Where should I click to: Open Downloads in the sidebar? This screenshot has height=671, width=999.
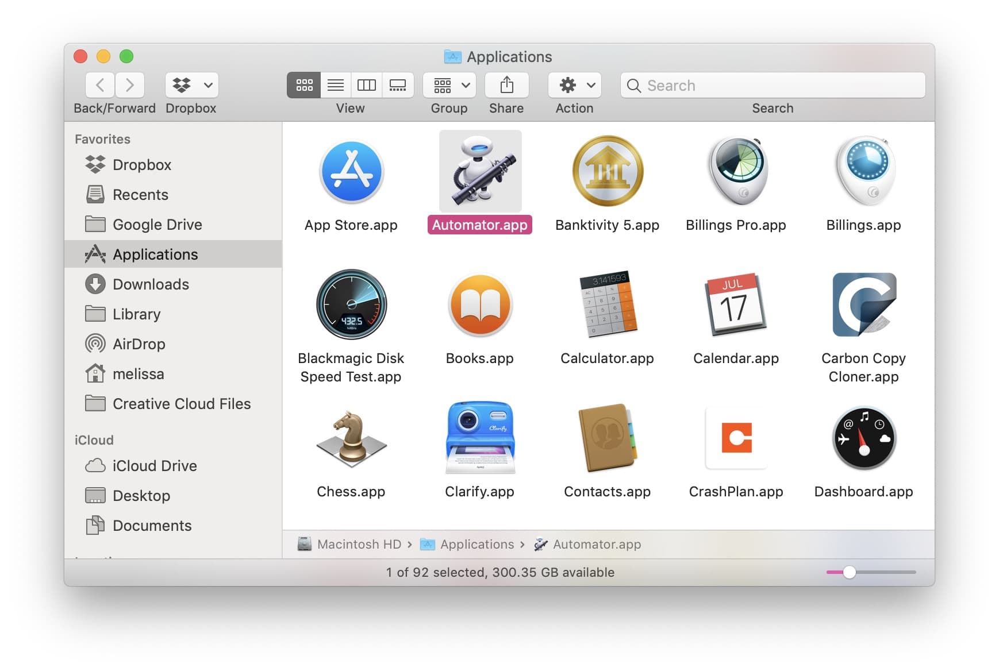[x=173, y=284]
